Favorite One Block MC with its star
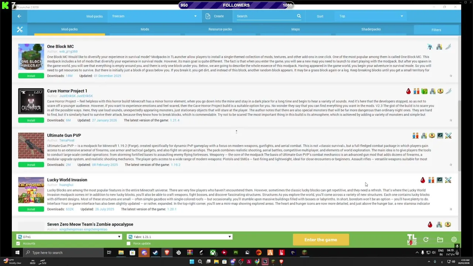The image size is (473, 266). pos(451,76)
